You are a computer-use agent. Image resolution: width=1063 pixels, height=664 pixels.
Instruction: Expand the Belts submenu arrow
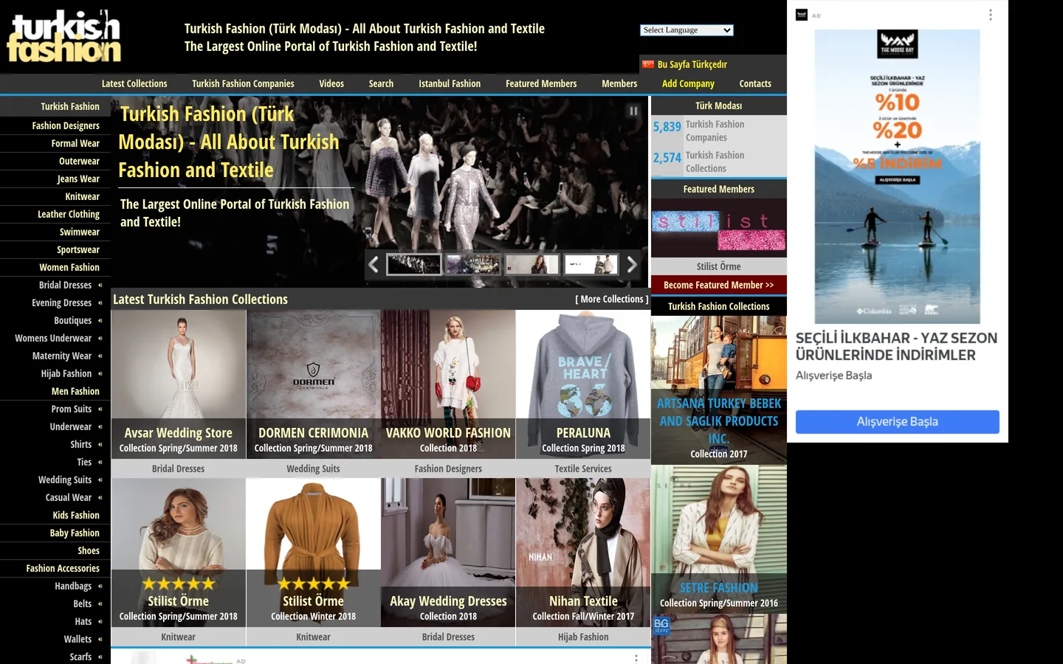[x=100, y=604]
